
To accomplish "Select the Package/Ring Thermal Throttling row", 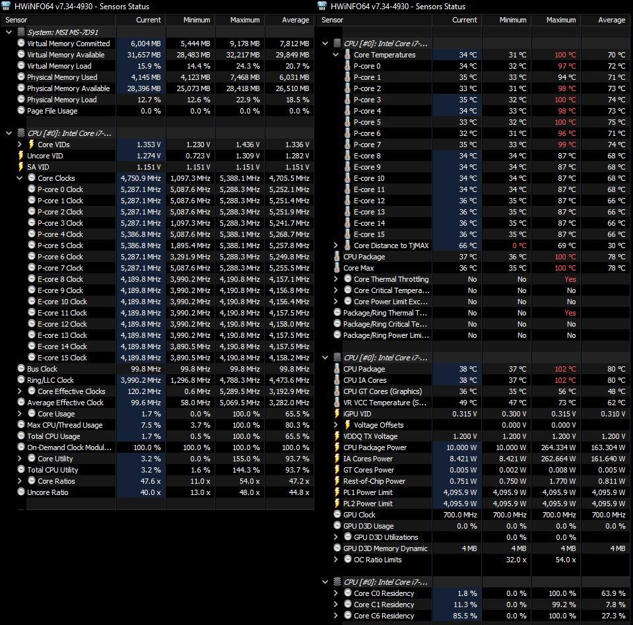I will point(482,313).
